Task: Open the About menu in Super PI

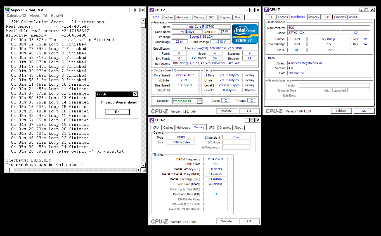Action: [x=38, y=16]
